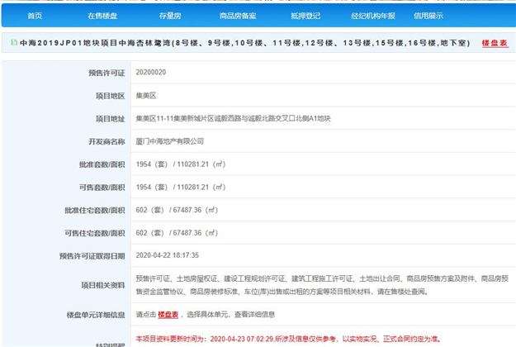
Task: Select 可售套数/面积 value 1954 / 110281.21
Action: pyautogui.click(x=181, y=187)
